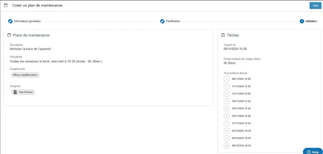The height and width of the screenshot is (154, 323).
Task: Return to the Planification step
Action: (x=173, y=21)
